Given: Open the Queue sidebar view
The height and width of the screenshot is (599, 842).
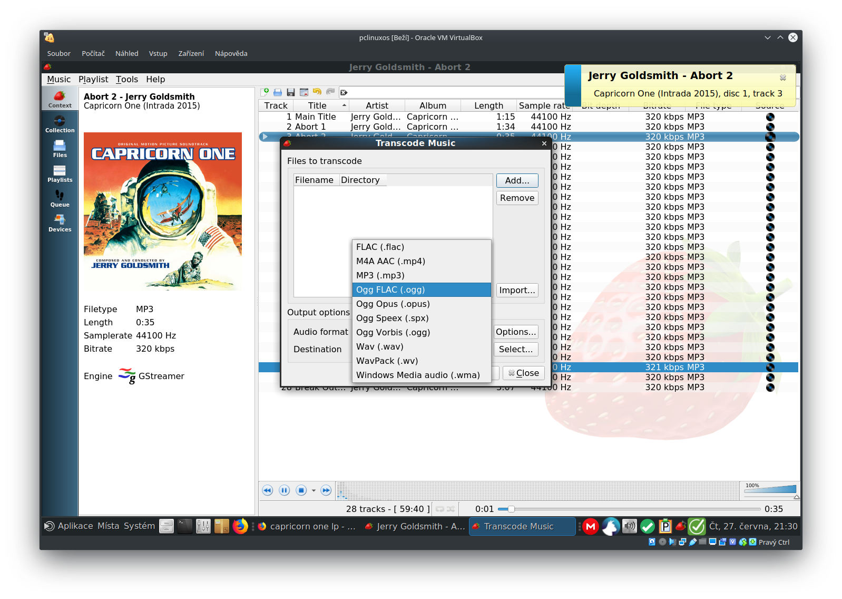Looking at the screenshot, I should 60,198.
